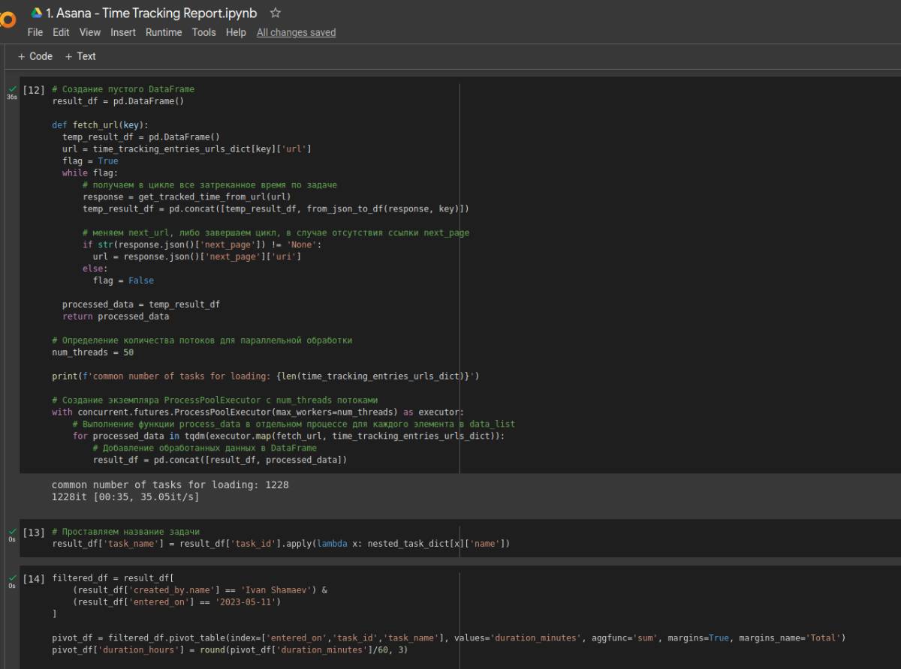Open the Insert menu
Image resolution: width=901 pixels, height=669 pixels.
pyautogui.click(x=123, y=32)
